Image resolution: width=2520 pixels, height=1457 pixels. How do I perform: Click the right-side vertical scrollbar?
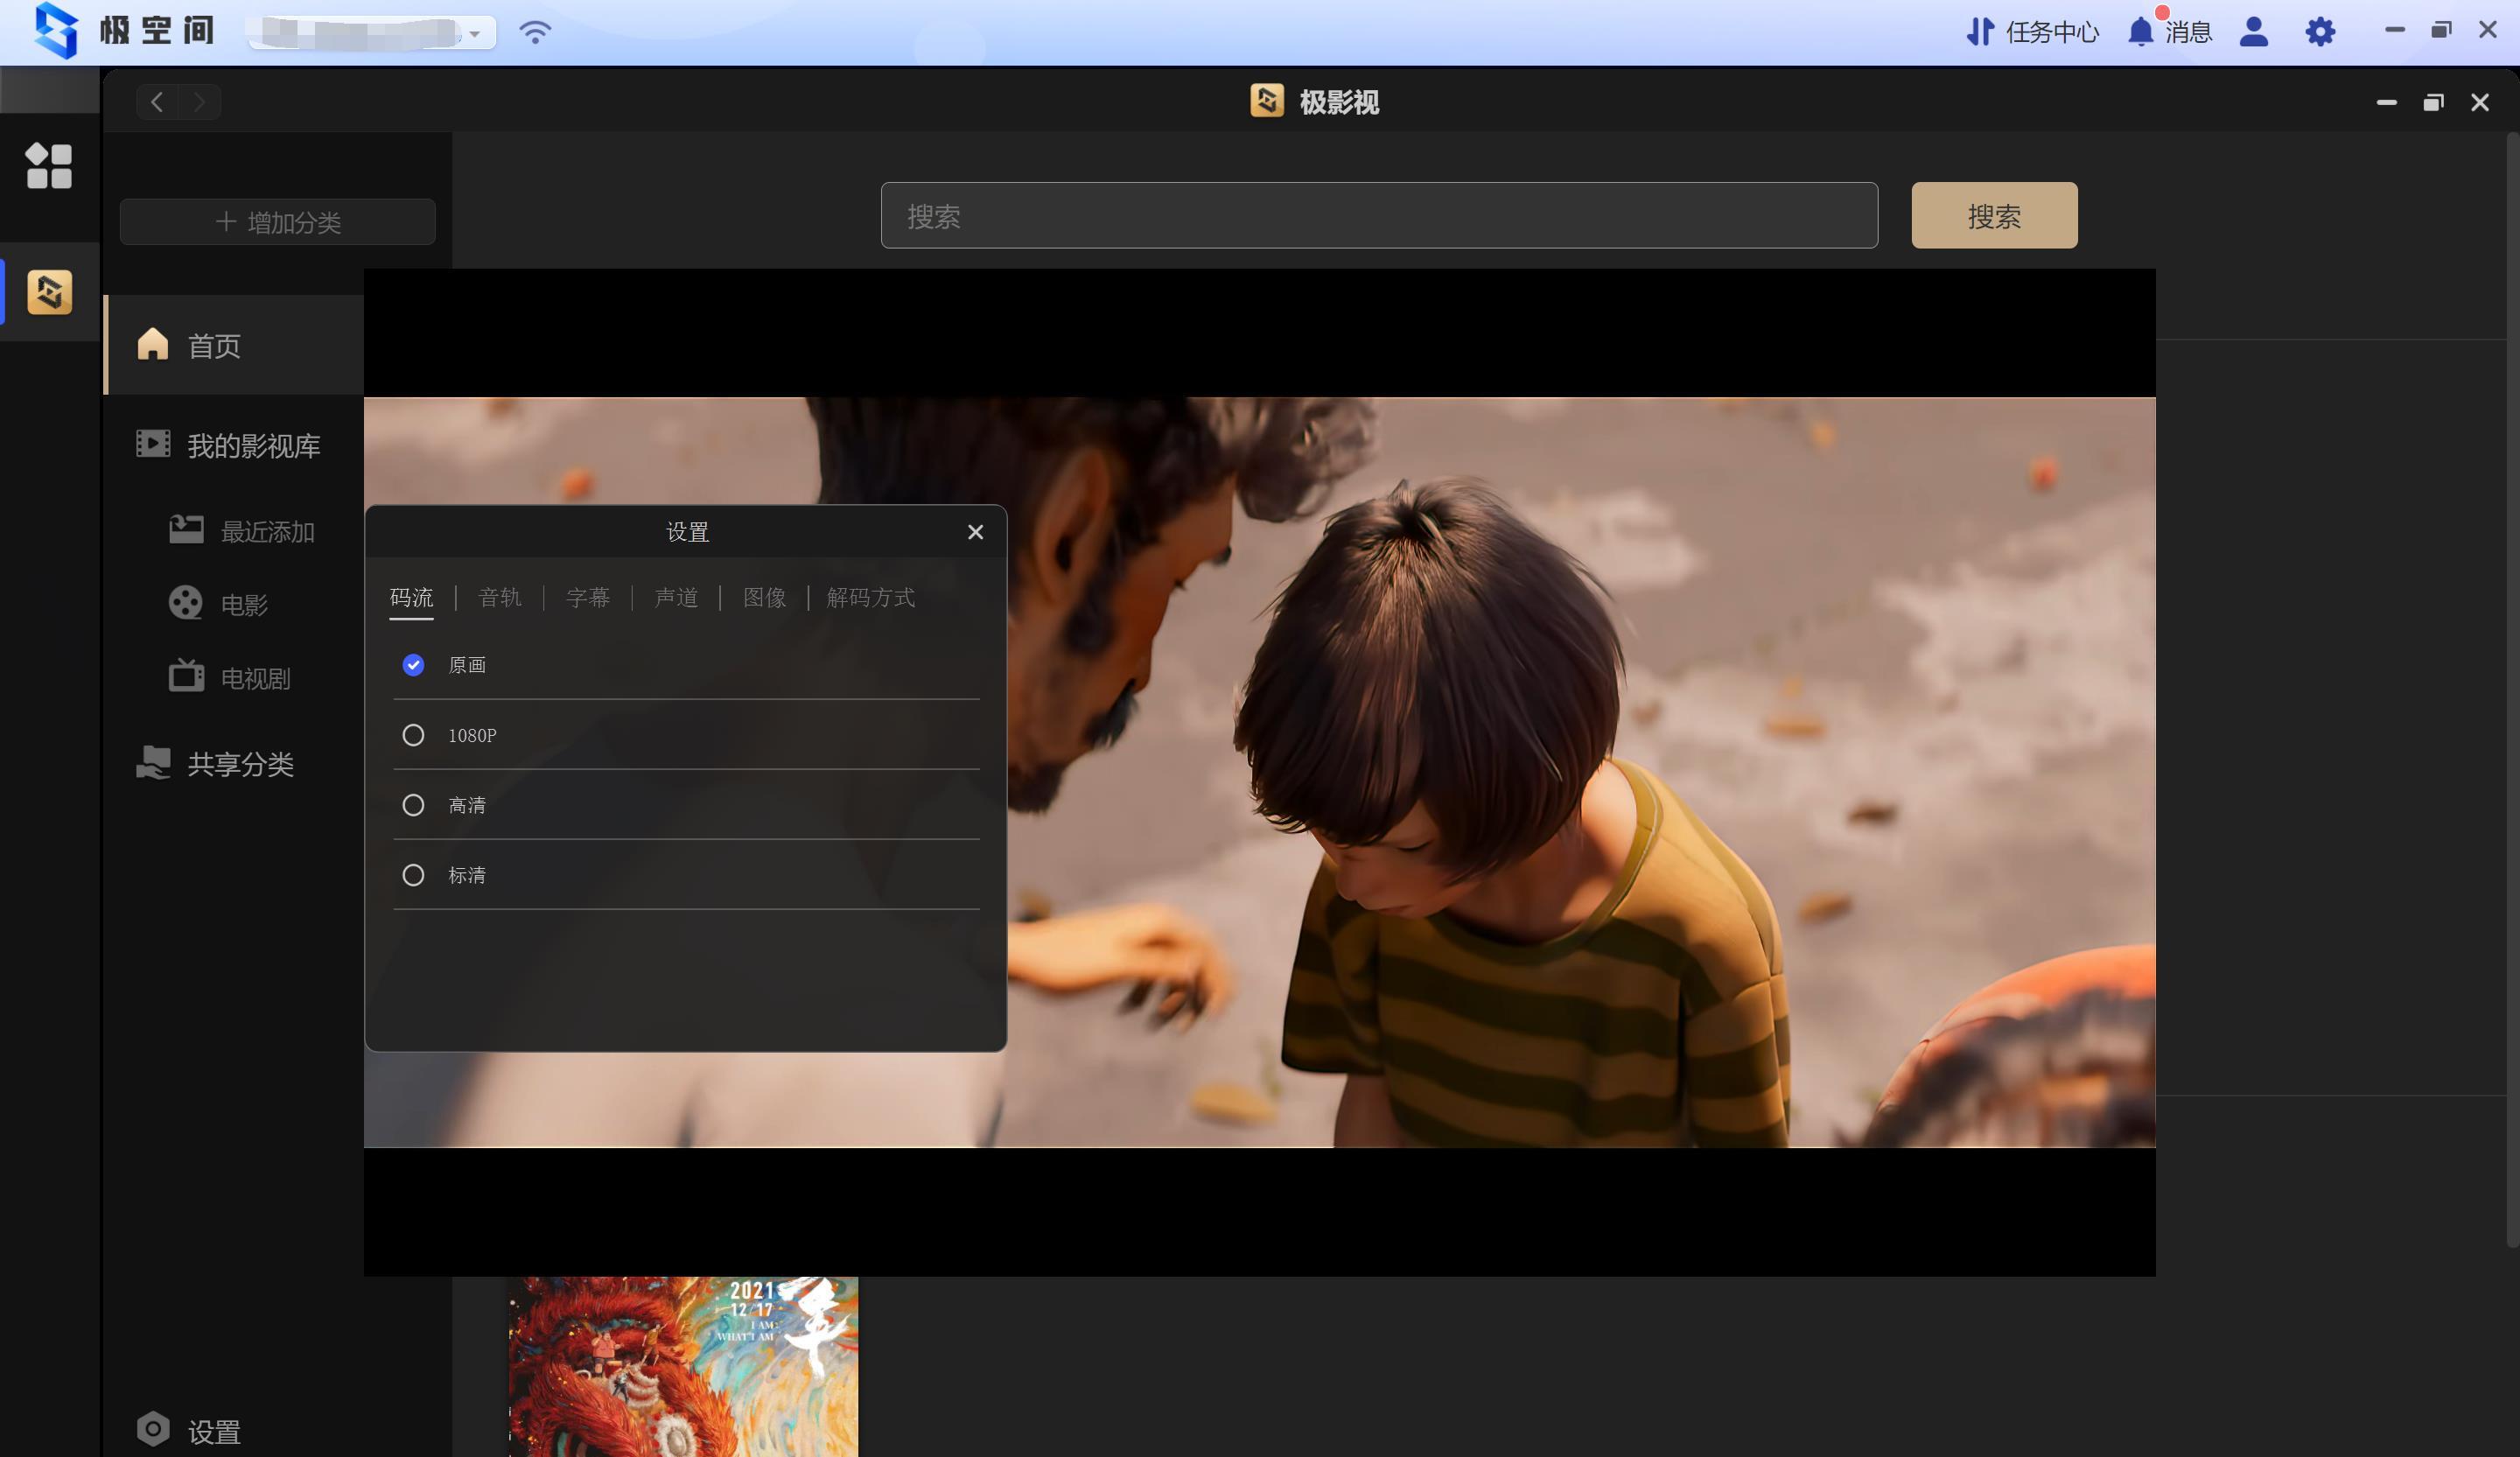click(x=2512, y=690)
